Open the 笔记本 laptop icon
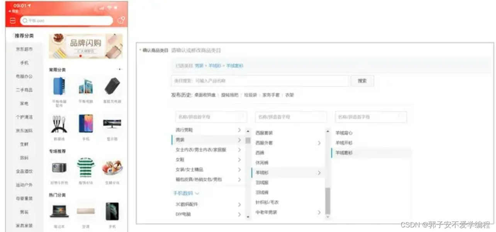The image size is (496, 232). (x=59, y=211)
